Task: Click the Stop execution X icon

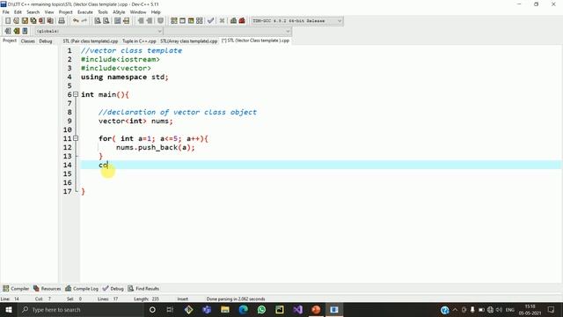Action: 222,21
